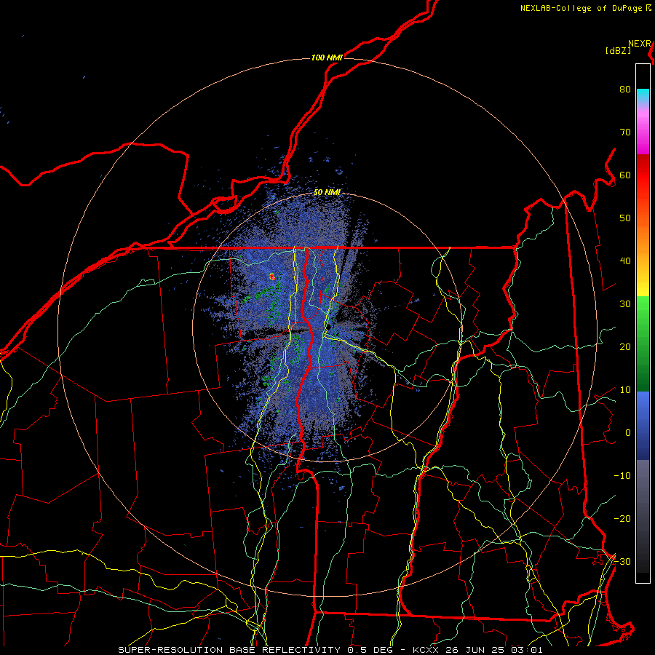
Task: Click the -20 dBZ scale value
Action: coord(622,519)
